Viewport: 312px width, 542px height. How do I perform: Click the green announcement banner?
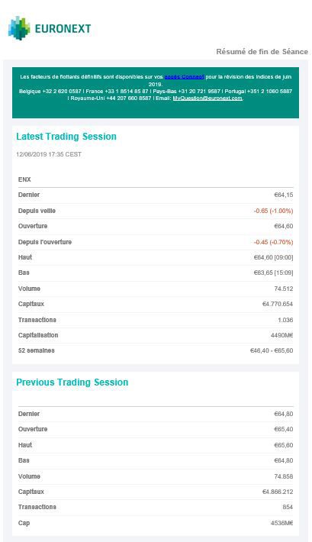[x=156, y=92]
